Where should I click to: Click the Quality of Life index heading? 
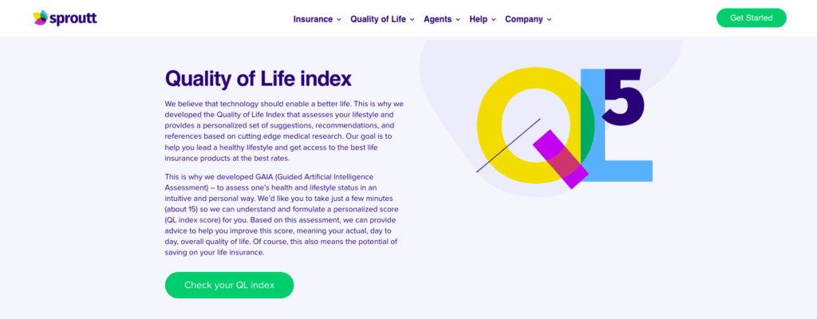click(258, 79)
